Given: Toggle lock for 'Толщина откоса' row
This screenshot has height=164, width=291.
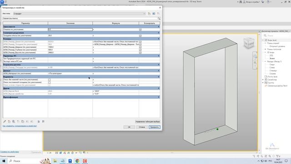Looking at the screenshot, I should [x=140, y=36].
